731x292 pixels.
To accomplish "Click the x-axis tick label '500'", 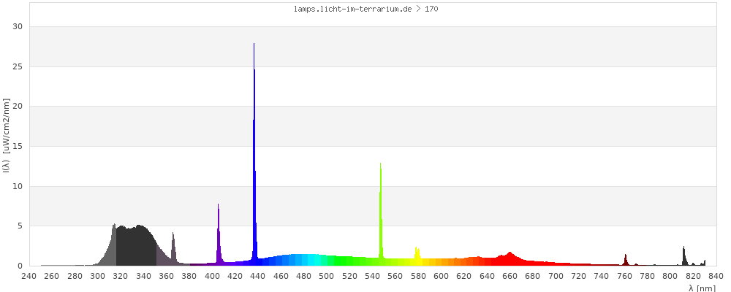I will pos(327,276).
